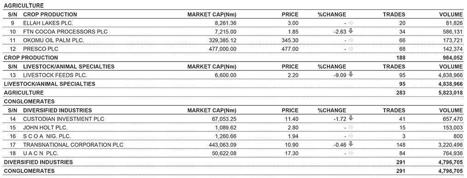
Task: Click the no-change arrow in the John Holt row
Action: coord(350,127)
